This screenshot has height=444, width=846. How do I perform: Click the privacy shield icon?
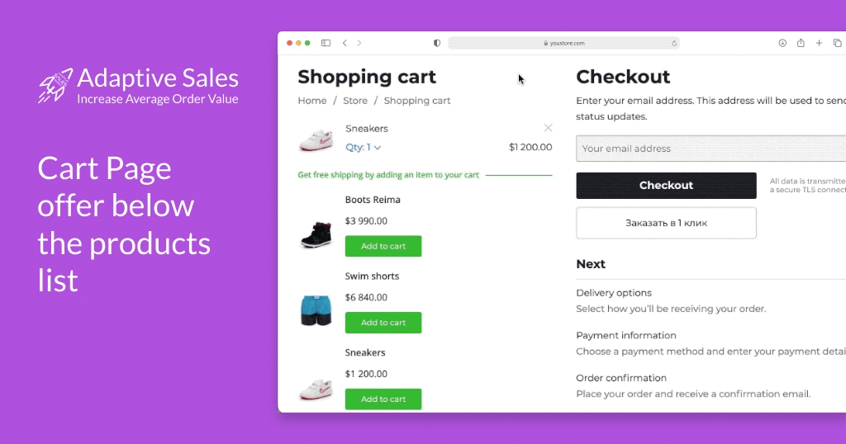(x=437, y=43)
